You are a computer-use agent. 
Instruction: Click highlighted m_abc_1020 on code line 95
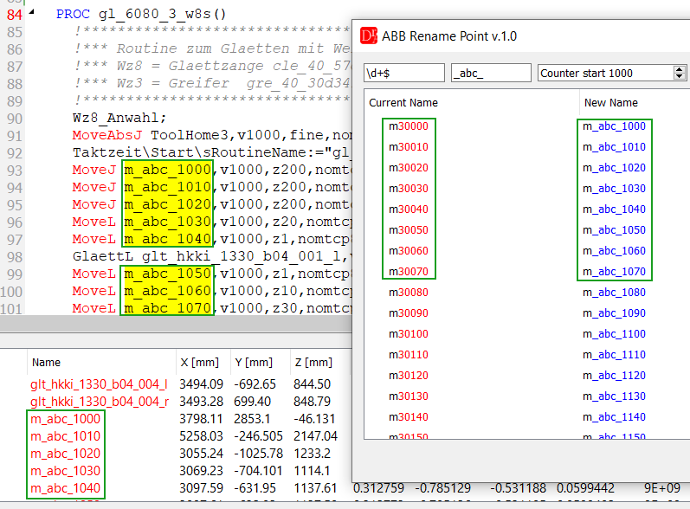168,204
